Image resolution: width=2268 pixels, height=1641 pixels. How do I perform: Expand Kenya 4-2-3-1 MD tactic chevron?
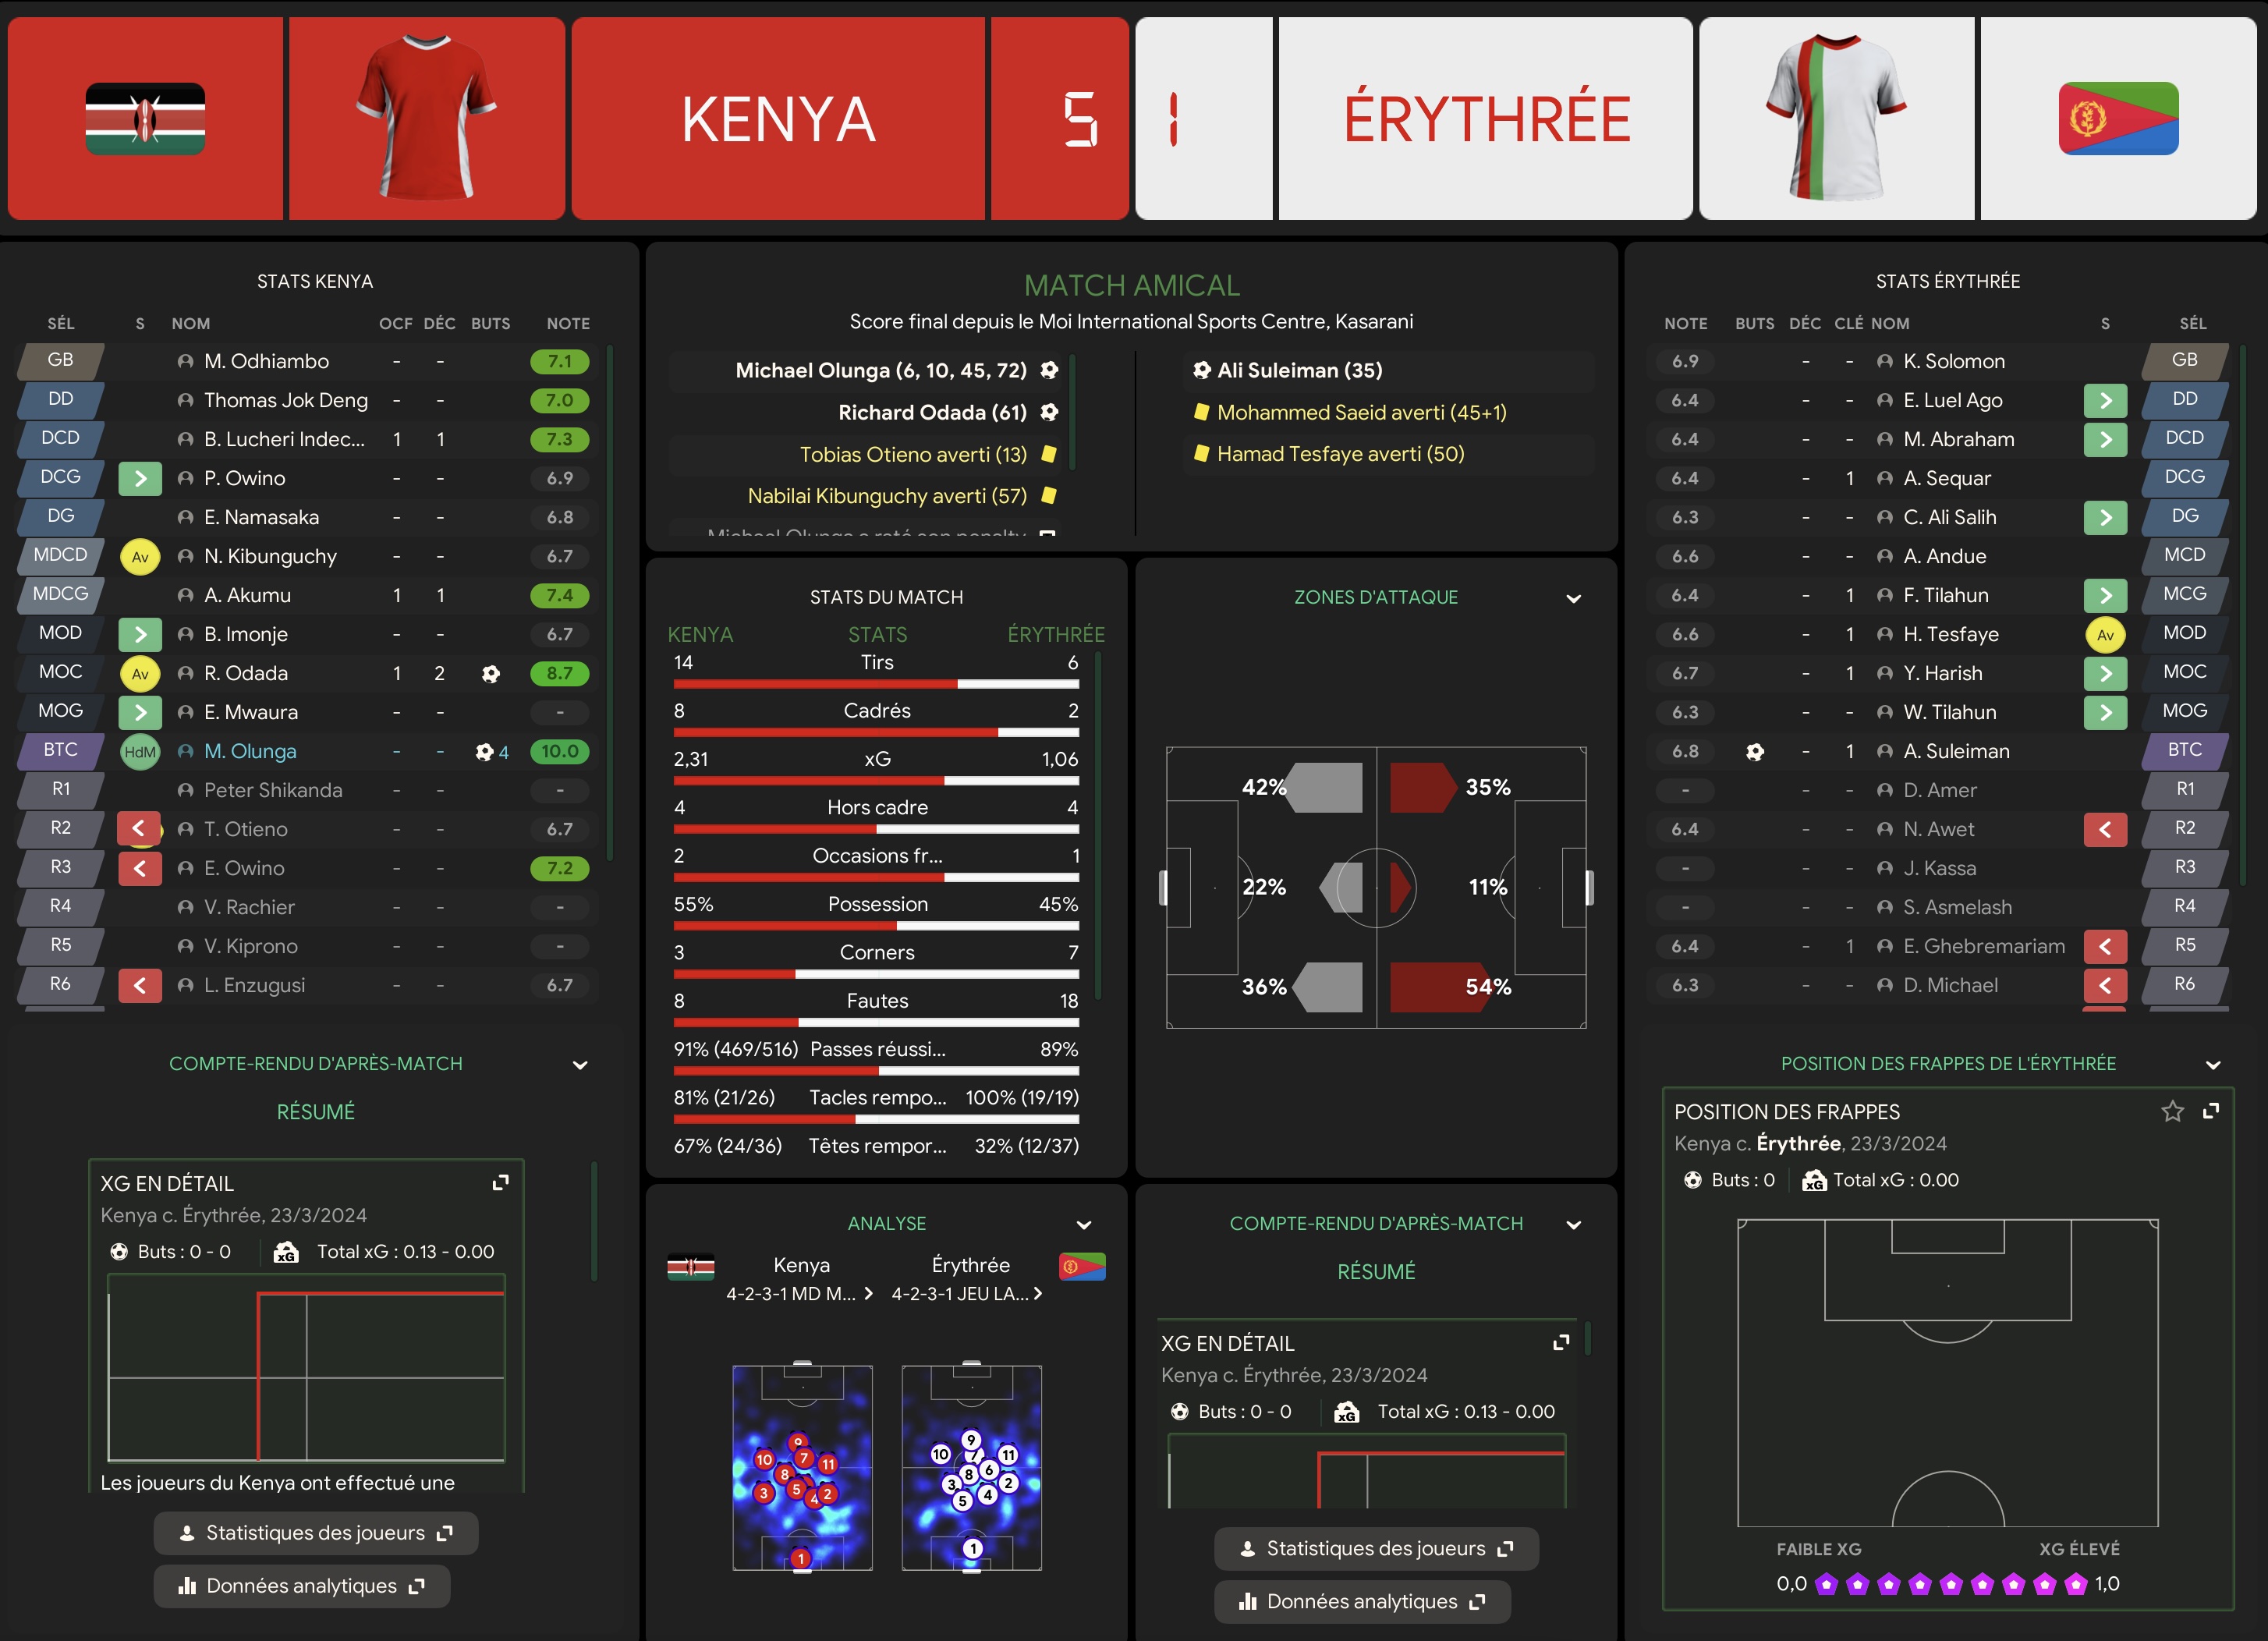coord(868,1294)
